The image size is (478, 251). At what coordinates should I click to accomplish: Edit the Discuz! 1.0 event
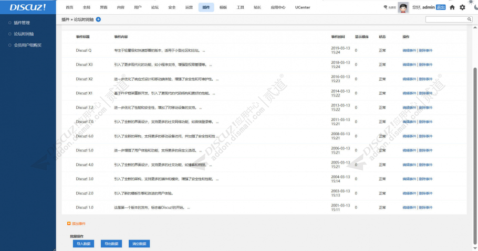pos(409,208)
